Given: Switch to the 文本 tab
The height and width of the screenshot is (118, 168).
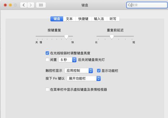Looking at the screenshot, I should pyautogui.click(x=69, y=19).
